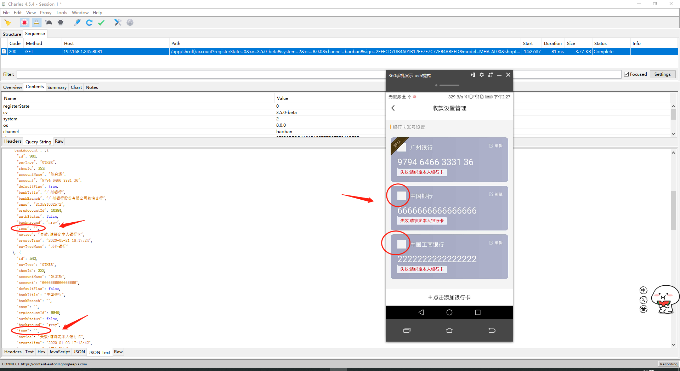
Task: Tap the Android back triangle button
Action: coord(421,312)
